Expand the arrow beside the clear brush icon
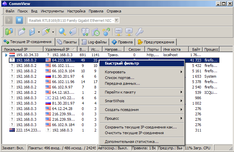The image size is (234, 152). click(53, 32)
